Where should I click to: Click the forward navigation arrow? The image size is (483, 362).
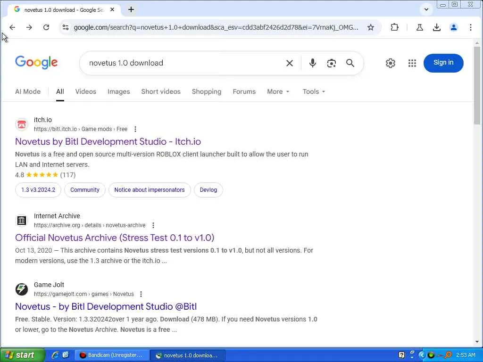coord(29,27)
